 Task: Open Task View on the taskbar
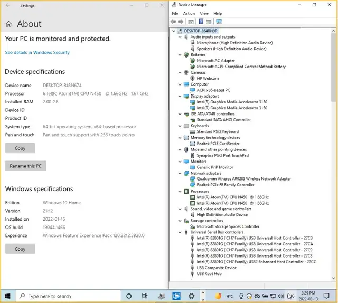145,296
